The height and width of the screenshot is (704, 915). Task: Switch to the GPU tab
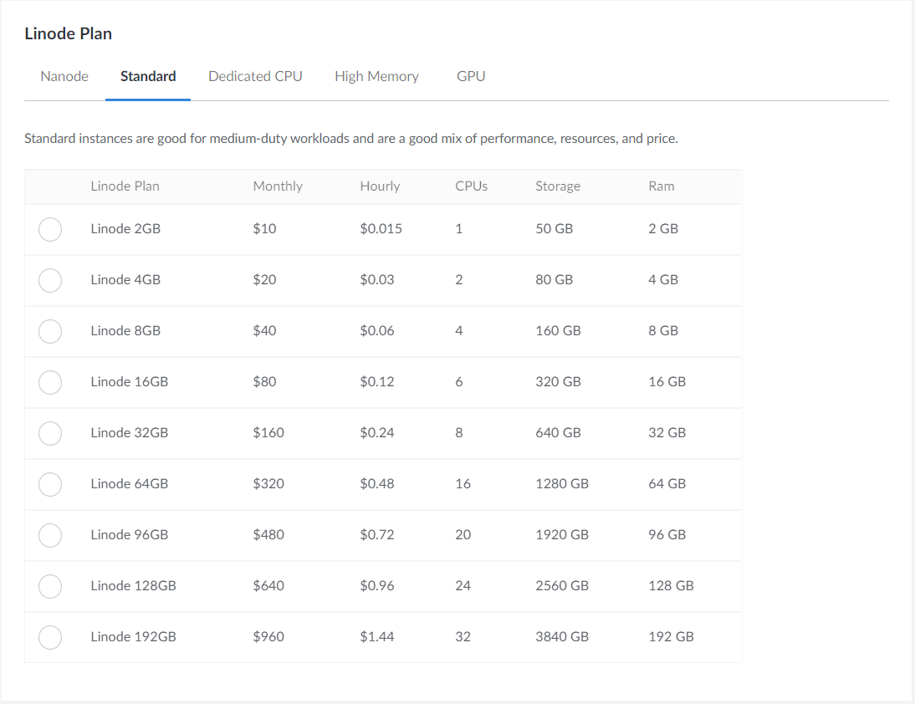pyautogui.click(x=471, y=77)
